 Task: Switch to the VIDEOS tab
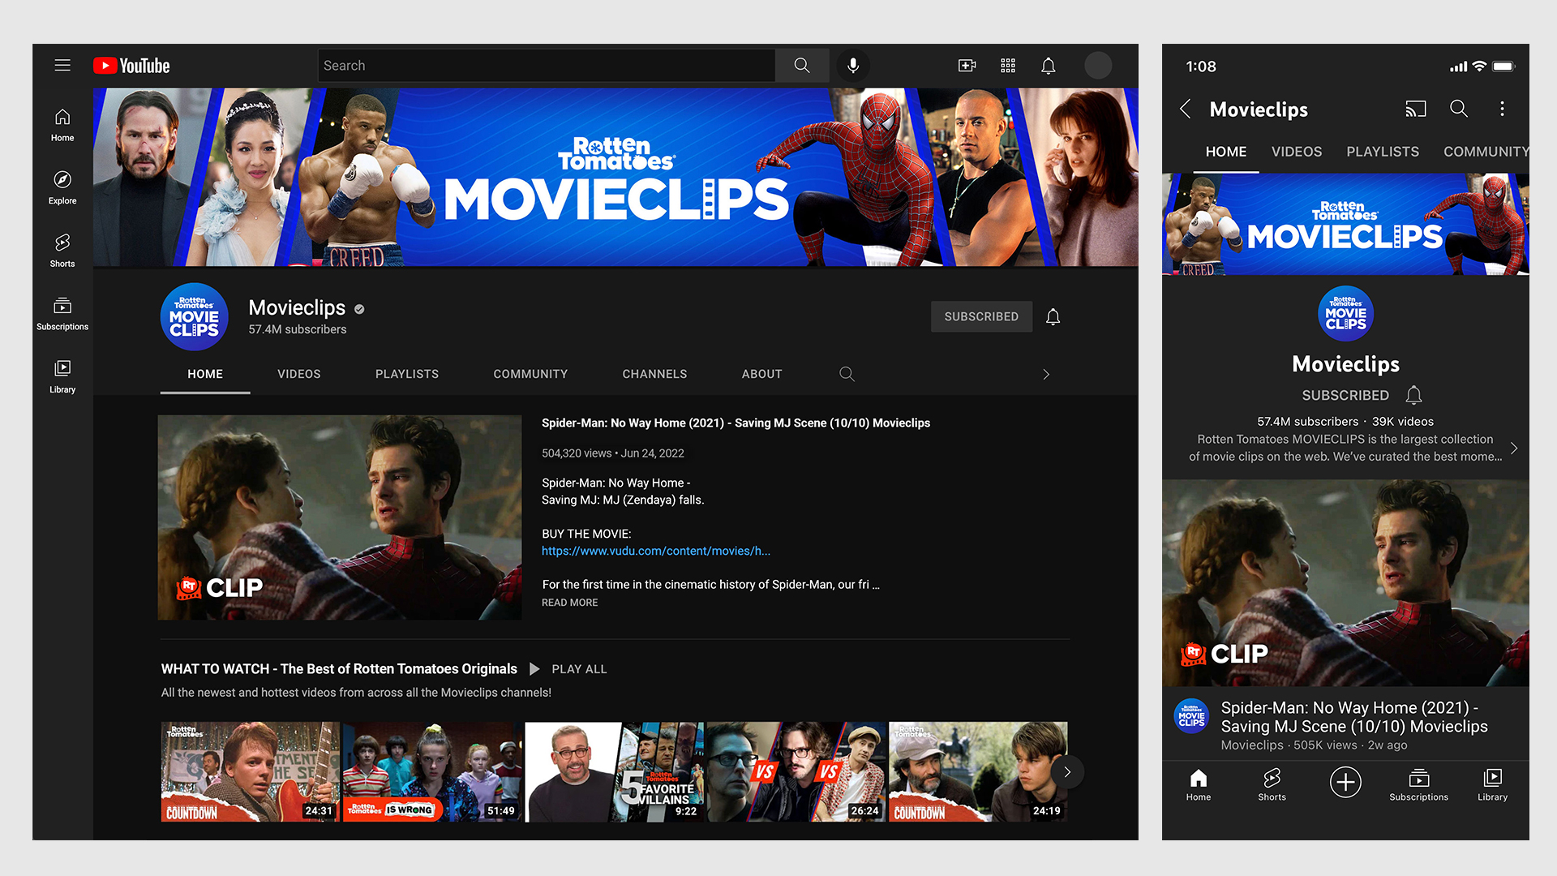(x=298, y=374)
